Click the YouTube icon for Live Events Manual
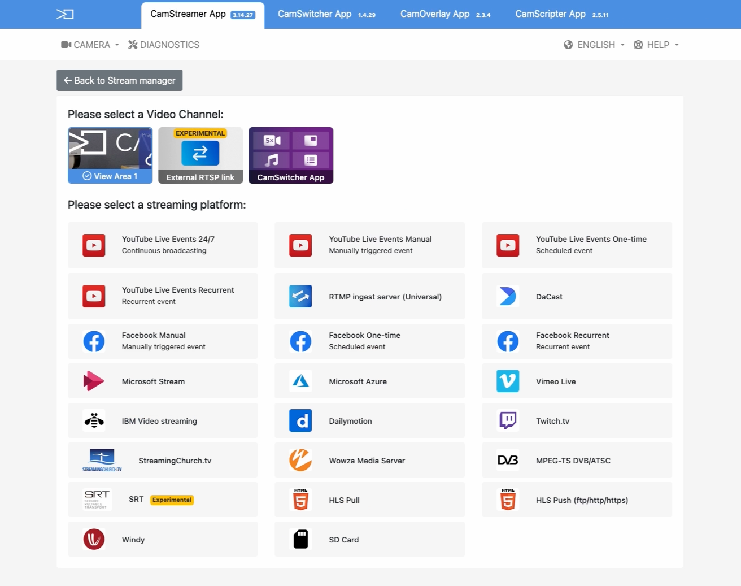 (300, 245)
